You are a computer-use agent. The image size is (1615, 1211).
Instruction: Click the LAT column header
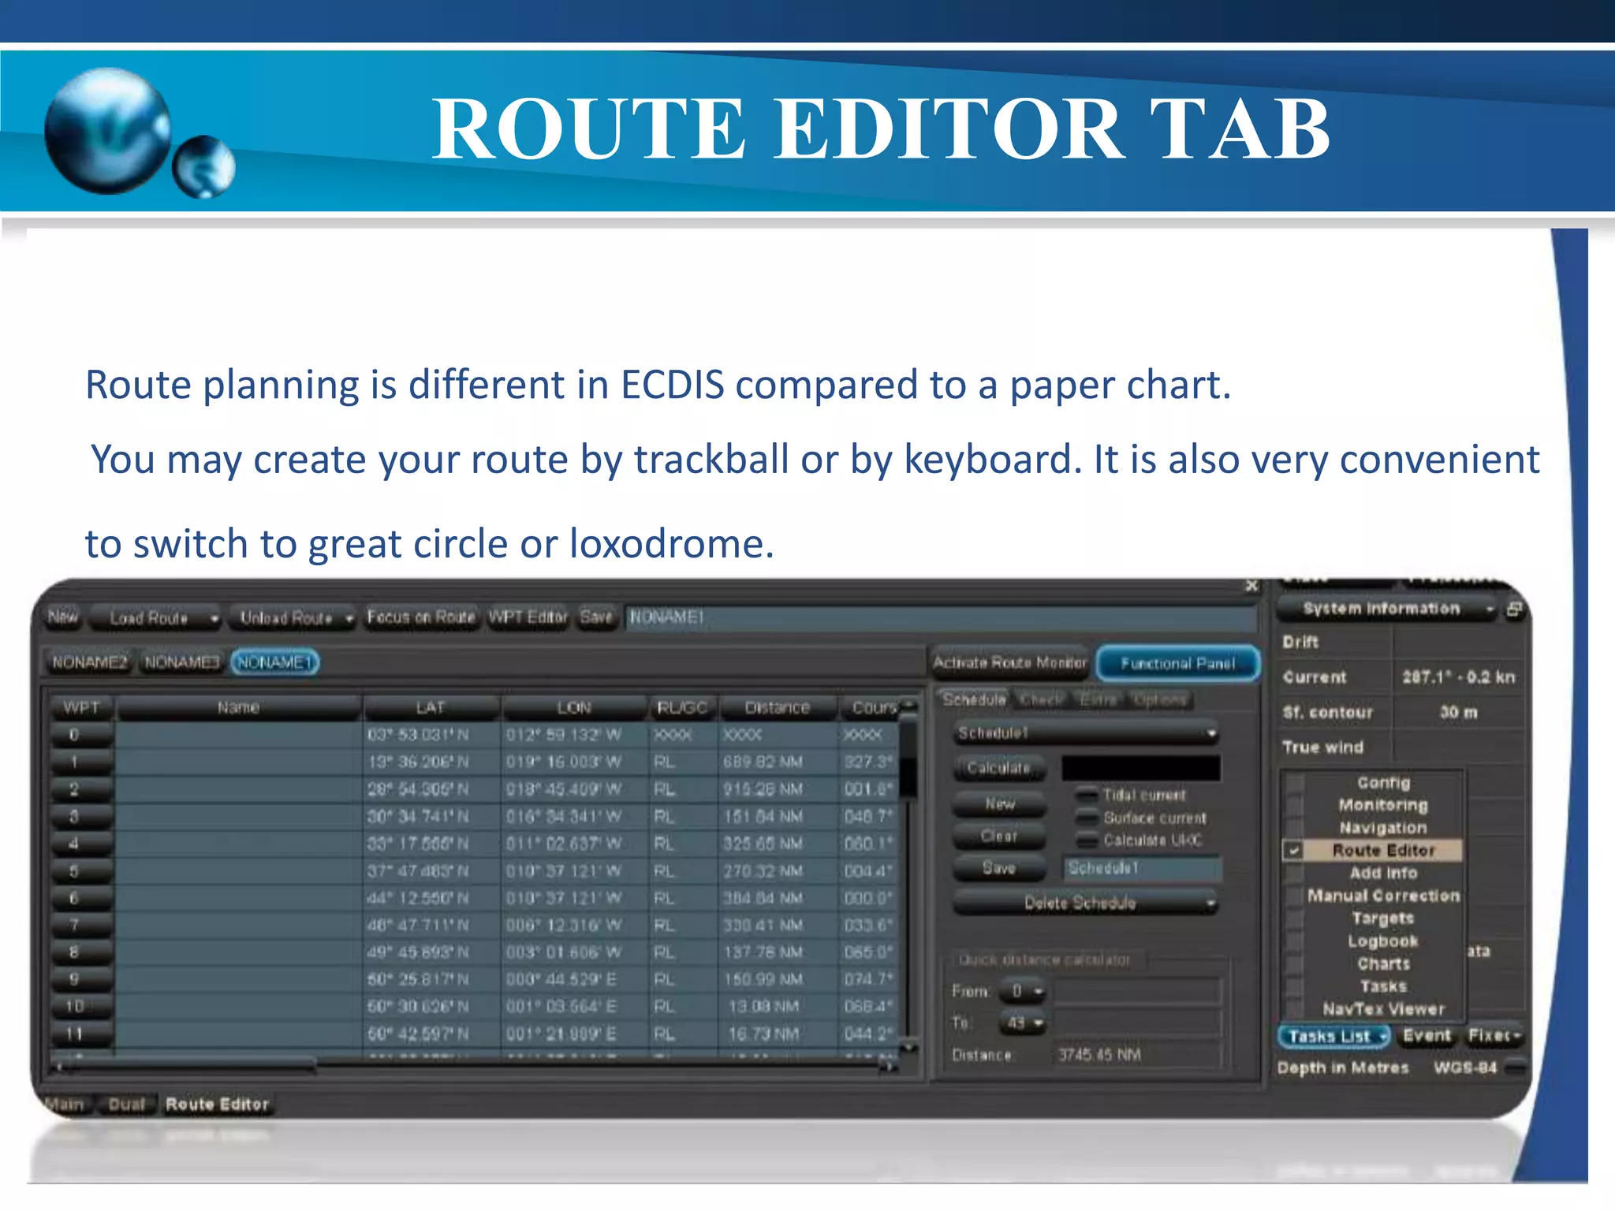(431, 708)
